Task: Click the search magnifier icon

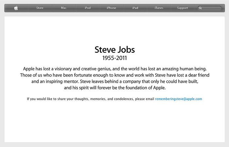Action: pyautogui.click(x=200, y=8)
